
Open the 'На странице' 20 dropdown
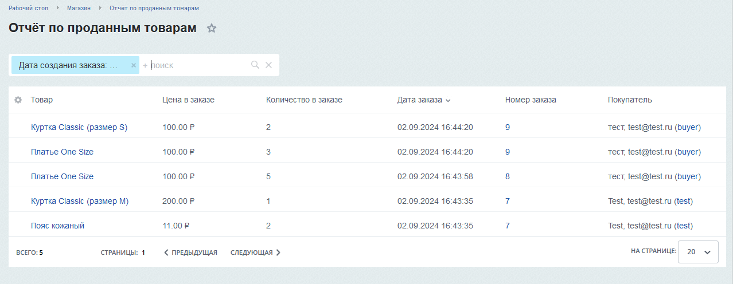coord(698,252)
